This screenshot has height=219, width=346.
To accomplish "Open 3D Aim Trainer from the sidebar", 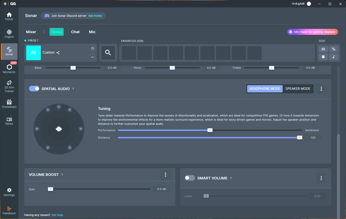I will 9,86.
